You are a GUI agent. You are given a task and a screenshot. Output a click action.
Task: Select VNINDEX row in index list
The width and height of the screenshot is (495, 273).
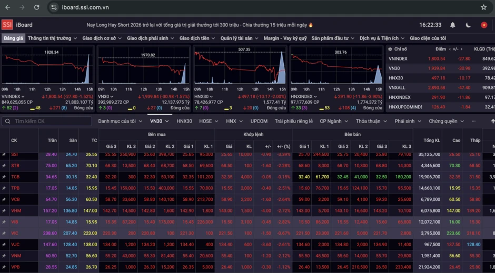pyautogui.click(x=441, y=58)
